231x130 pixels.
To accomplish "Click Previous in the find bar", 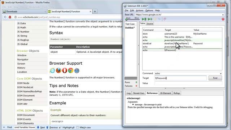I will 52,127.
